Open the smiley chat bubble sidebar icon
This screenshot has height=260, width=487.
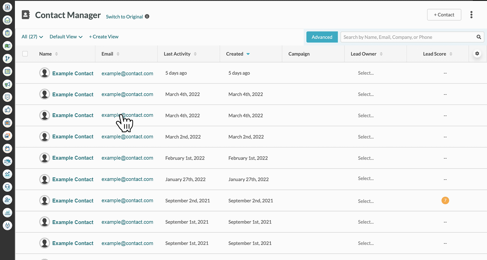tap(7, 97)
